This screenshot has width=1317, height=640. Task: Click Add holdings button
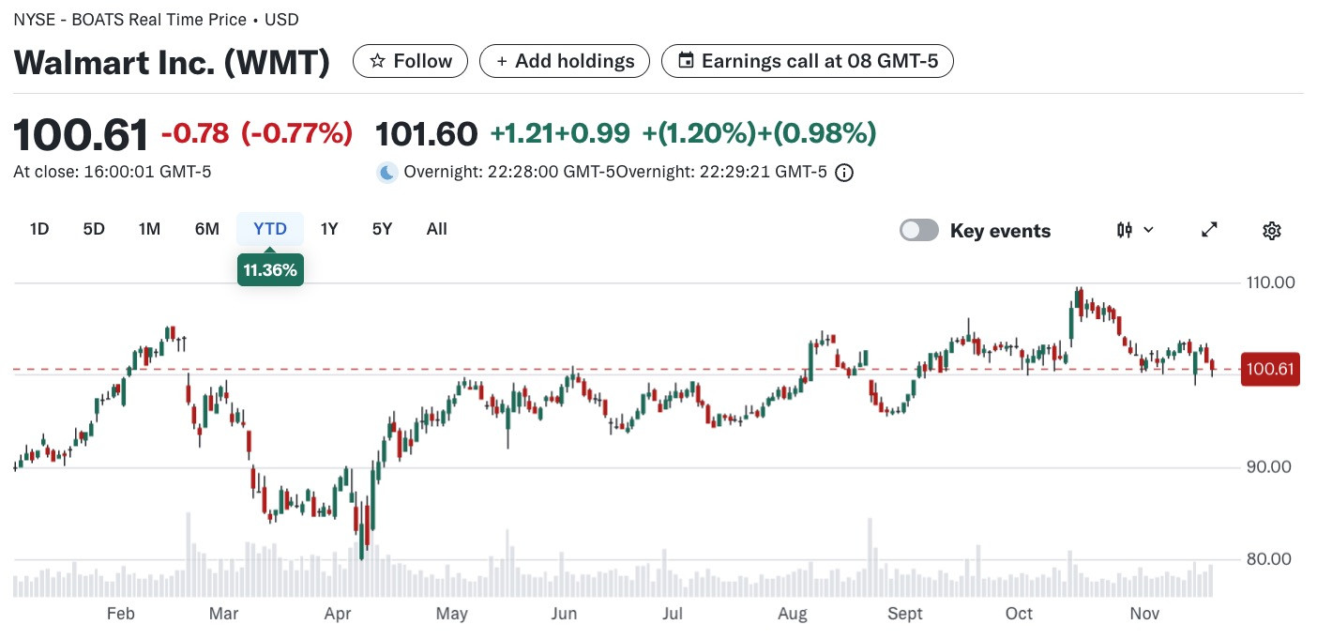click(x=565, y=61)
